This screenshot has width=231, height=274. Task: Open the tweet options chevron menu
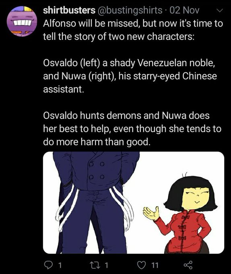(x=220, y=10)
